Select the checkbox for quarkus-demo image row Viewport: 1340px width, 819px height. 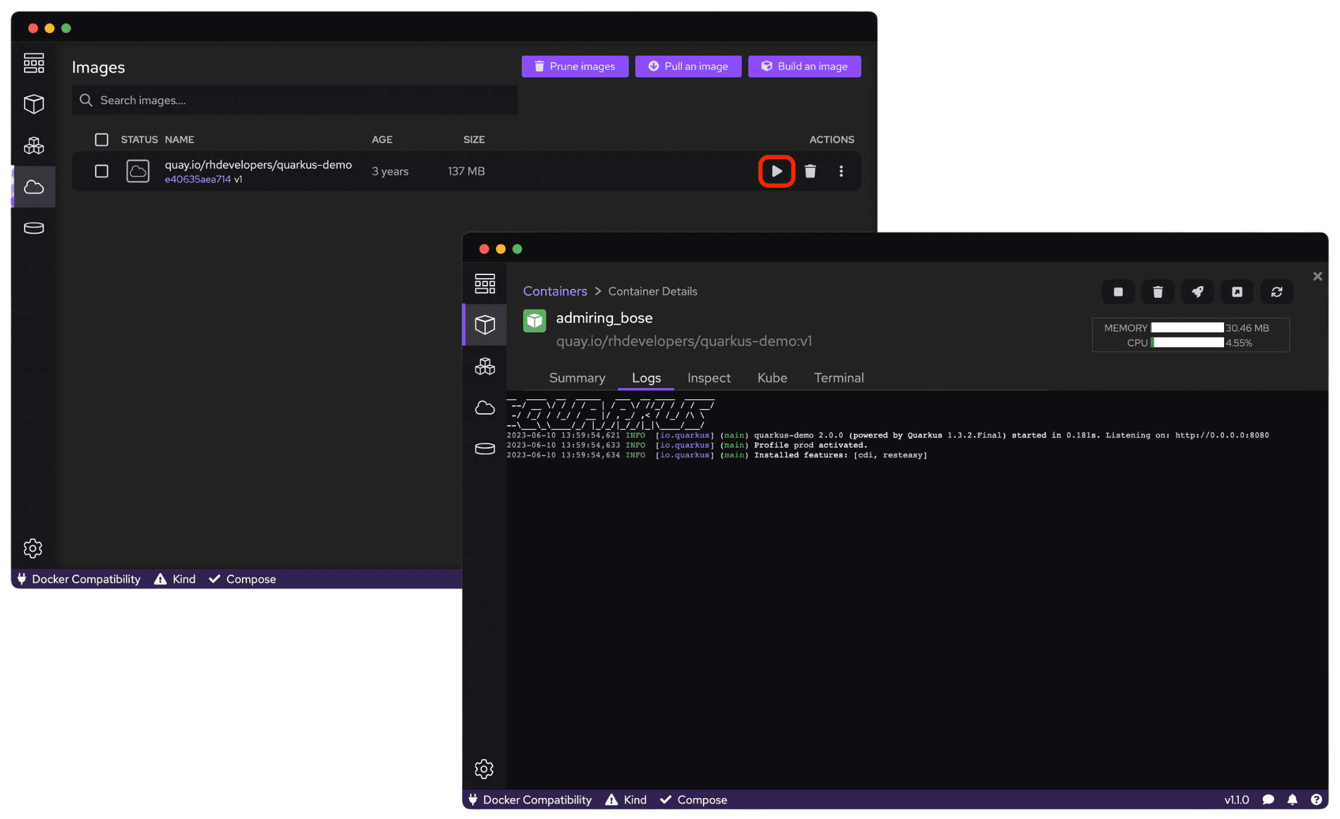pos(102,170)
